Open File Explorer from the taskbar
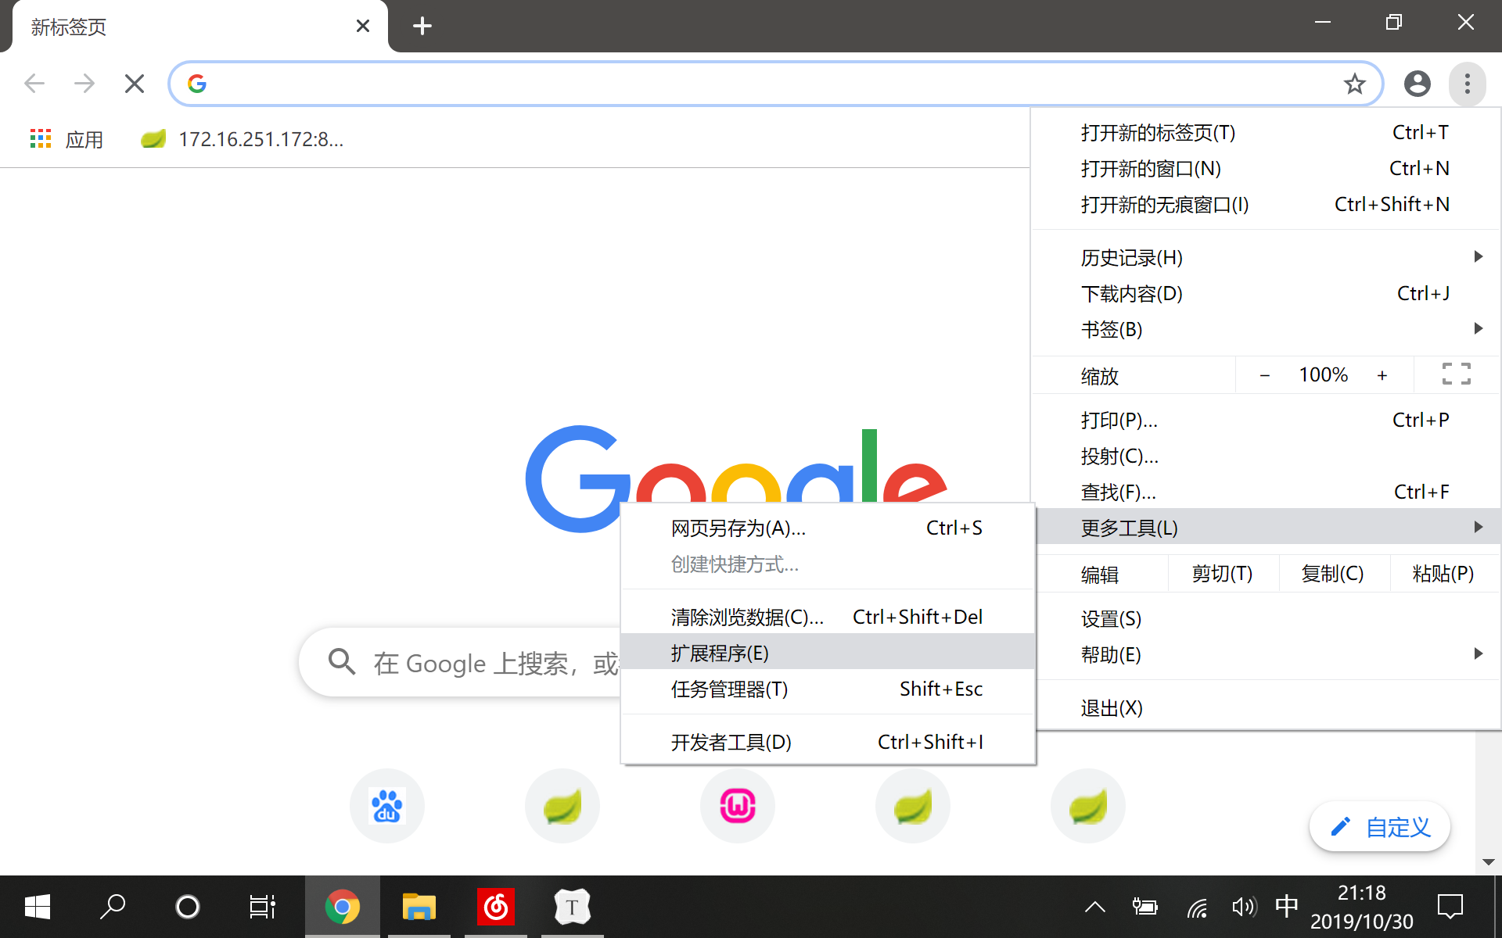The image size is (1502, 938). pos(419,907)
